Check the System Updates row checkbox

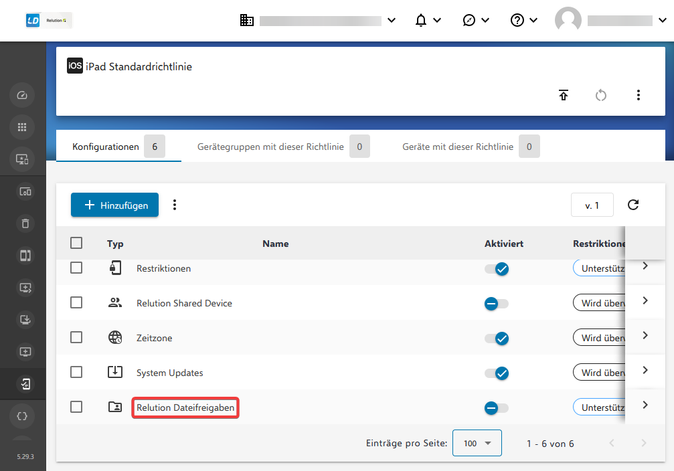[76, 372]
